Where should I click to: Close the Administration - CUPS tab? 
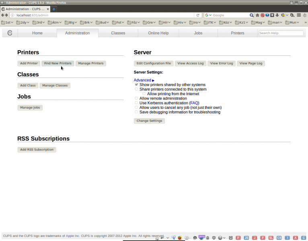pyautogui.click(x=48, y=9)
